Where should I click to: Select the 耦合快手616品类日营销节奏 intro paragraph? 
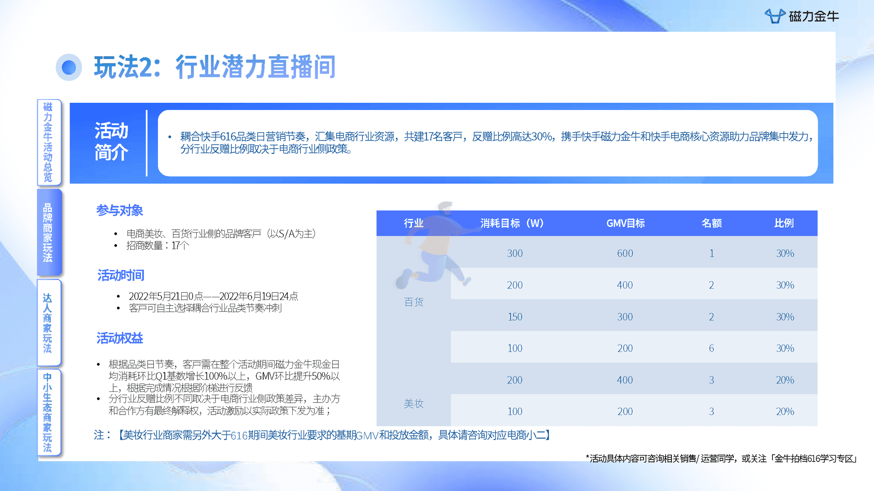[x=496, y=143]
